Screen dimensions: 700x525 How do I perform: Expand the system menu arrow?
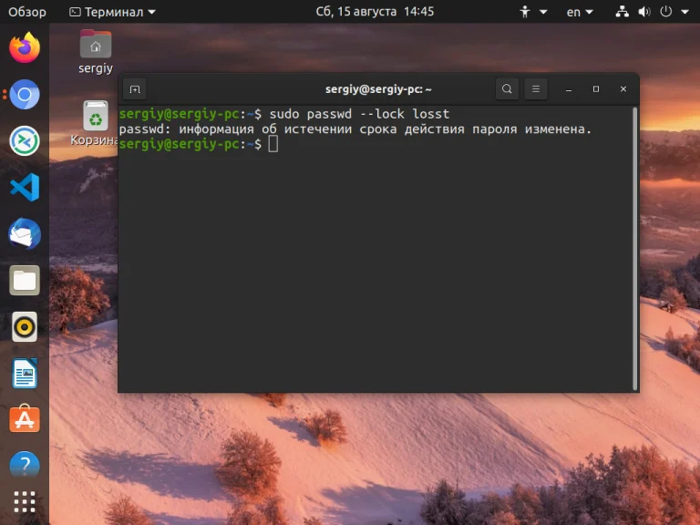click(685, 12)
